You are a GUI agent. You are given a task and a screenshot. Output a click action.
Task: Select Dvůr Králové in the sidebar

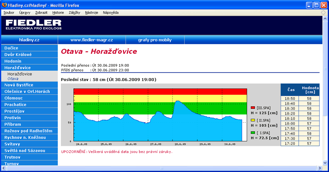(x=29, y=54)
